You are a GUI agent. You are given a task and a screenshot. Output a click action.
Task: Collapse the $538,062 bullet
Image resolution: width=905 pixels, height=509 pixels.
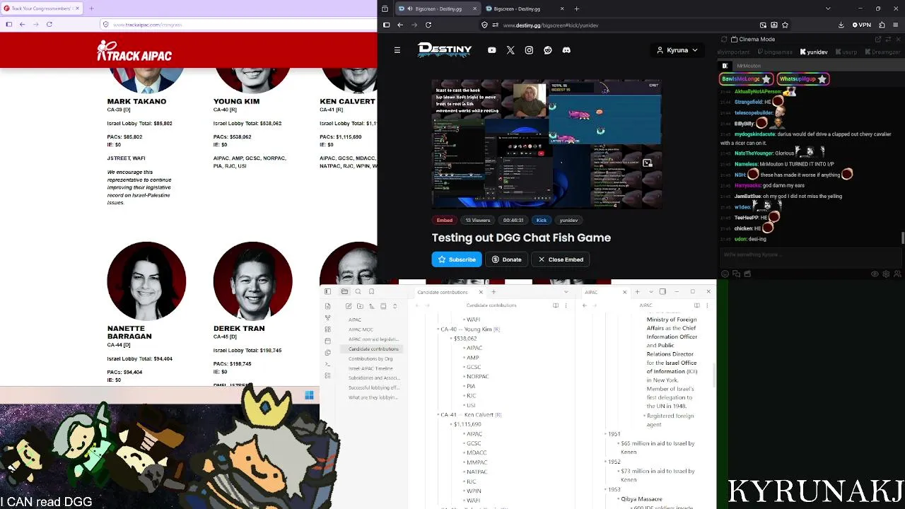click(x=450, y=339)
